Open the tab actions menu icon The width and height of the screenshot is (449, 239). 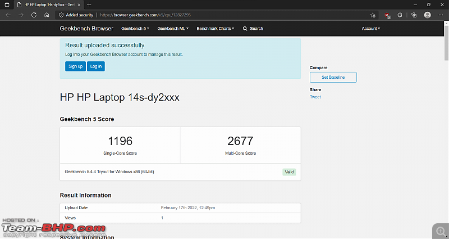coord(7,4)
